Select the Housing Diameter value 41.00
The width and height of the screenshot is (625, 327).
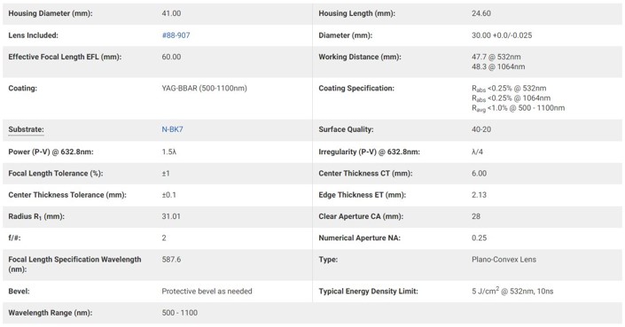click(171, 13)
